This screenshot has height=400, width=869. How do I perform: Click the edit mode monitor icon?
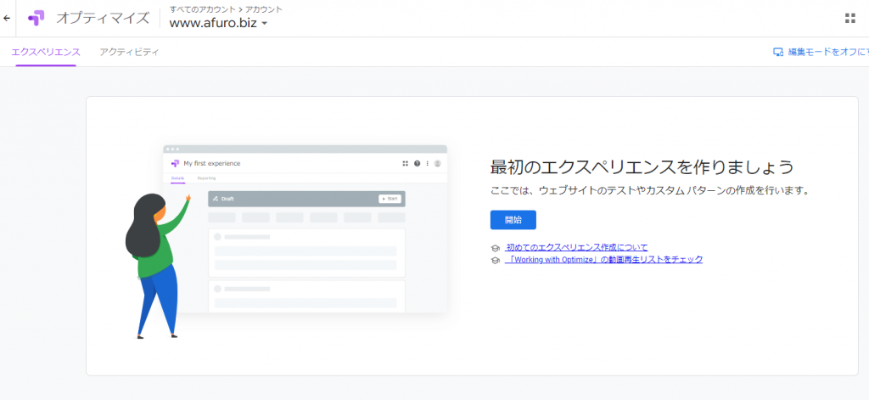(778, 52)
